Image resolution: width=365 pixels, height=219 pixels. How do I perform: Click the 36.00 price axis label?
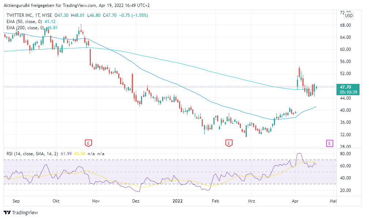pyautogui.click(x=346, y=122)
